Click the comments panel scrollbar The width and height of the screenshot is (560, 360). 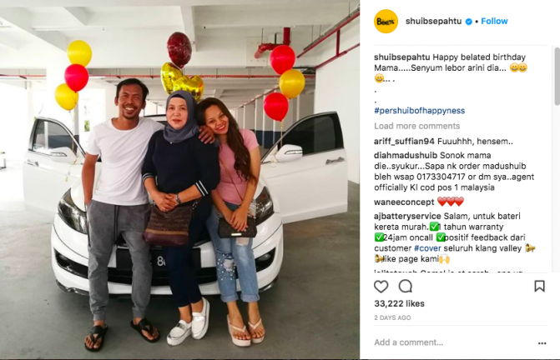click(x=557, y=77)
